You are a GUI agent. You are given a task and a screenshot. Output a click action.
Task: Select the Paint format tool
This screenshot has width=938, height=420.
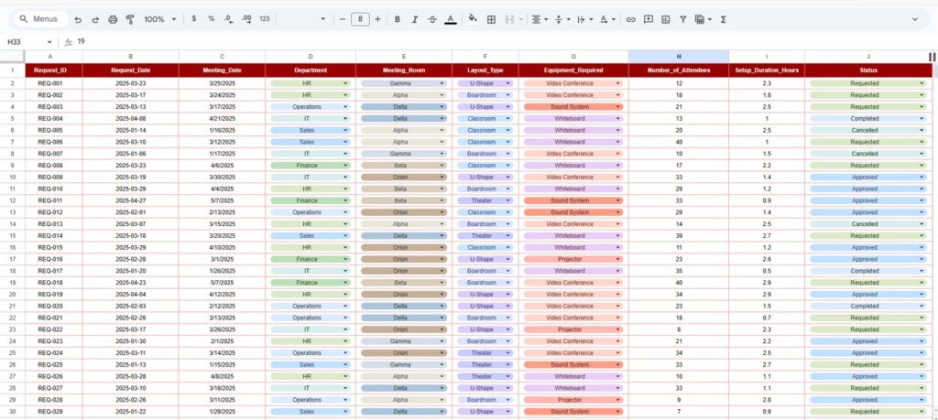(x=130, y=19)
